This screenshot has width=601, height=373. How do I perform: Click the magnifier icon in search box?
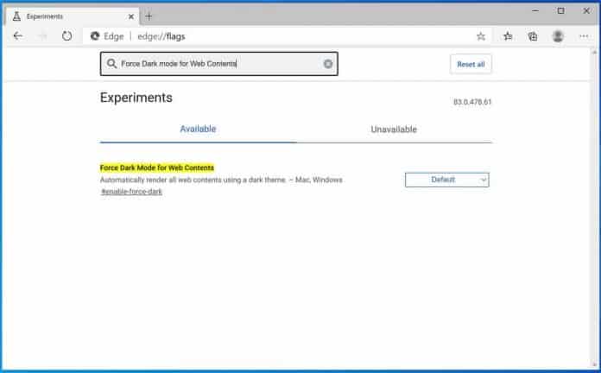pos(111,63)
